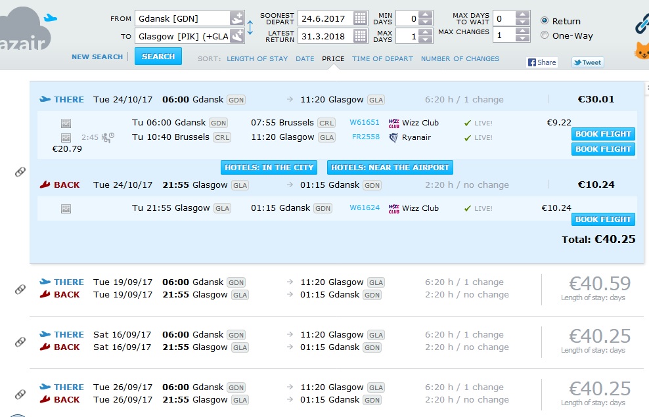Book the W61624 return flight
Screen dimensions: 649x417
[x=603, y=219]
